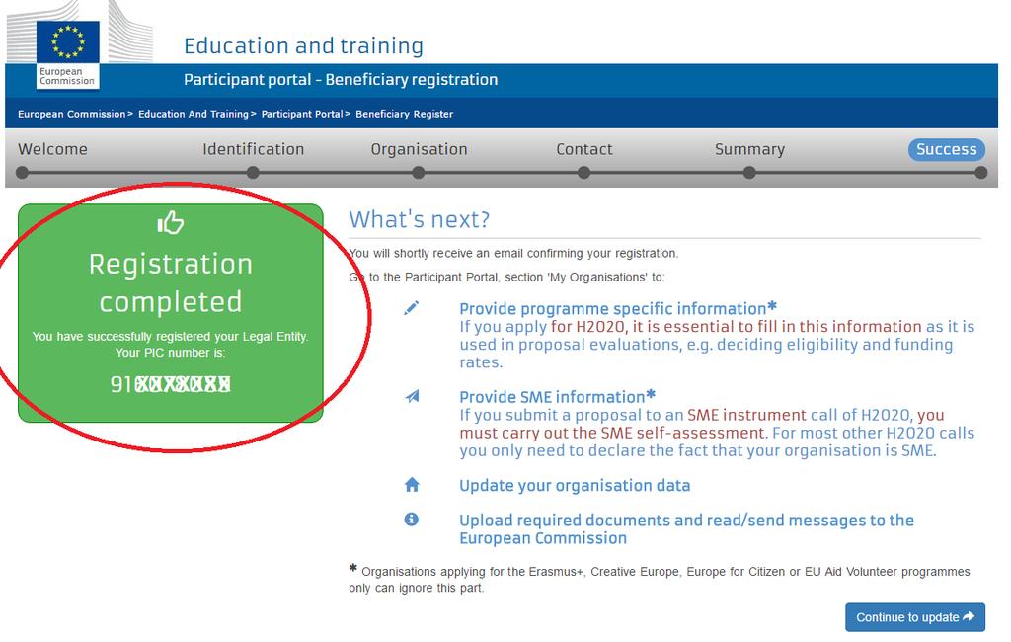This screenshot has width=1011, height=642.
Task: Click the Summary progress dot
Action: click(749, 172)
